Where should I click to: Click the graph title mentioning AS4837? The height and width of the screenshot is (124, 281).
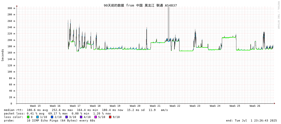pos(140,5)
